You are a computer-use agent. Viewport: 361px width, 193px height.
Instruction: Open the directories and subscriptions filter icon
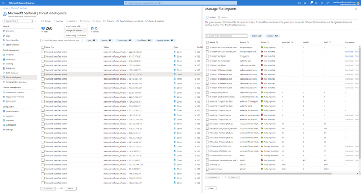pyautogui.click(x=305, y=3)
